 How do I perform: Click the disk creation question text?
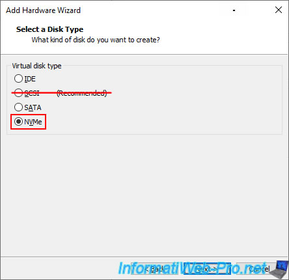coord(96,40)
